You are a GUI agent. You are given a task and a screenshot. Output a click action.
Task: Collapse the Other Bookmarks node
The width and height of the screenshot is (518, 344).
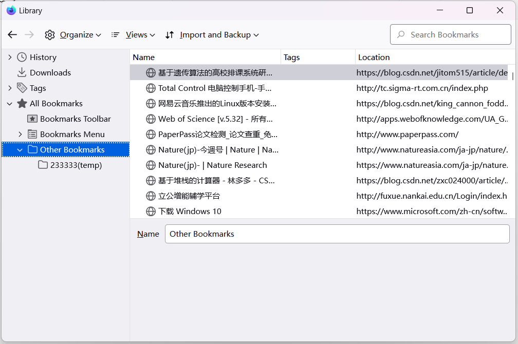(x=20, y=150)
